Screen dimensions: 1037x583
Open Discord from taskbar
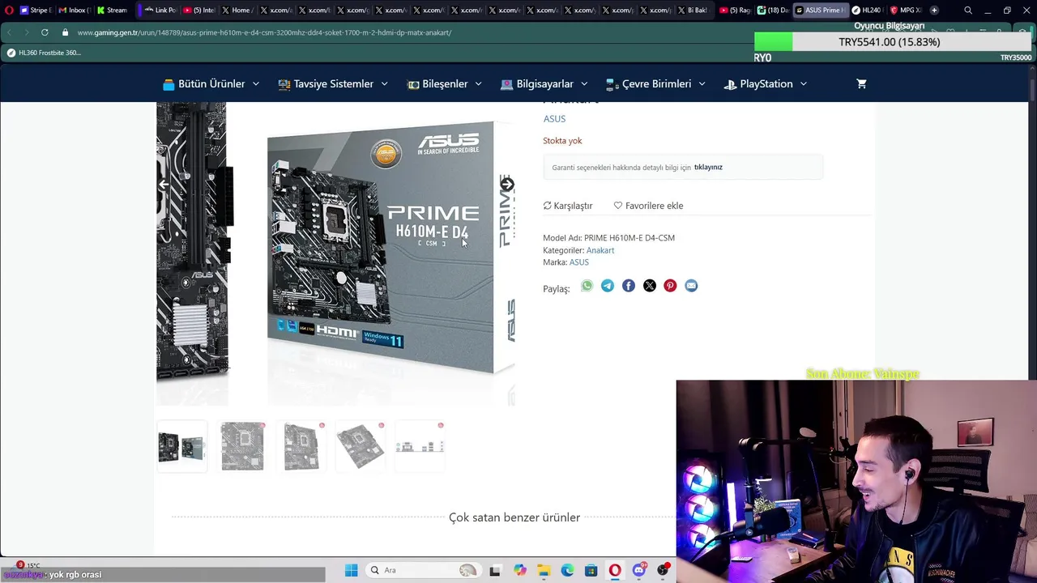pyautogui.click(x=639, y=570)
